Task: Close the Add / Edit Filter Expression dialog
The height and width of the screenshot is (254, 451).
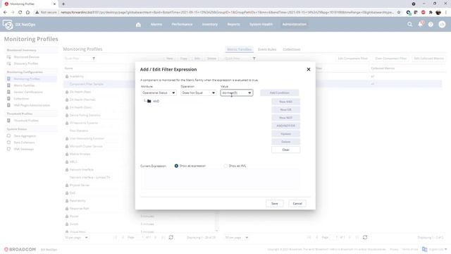Action: (x=309, y=69)
